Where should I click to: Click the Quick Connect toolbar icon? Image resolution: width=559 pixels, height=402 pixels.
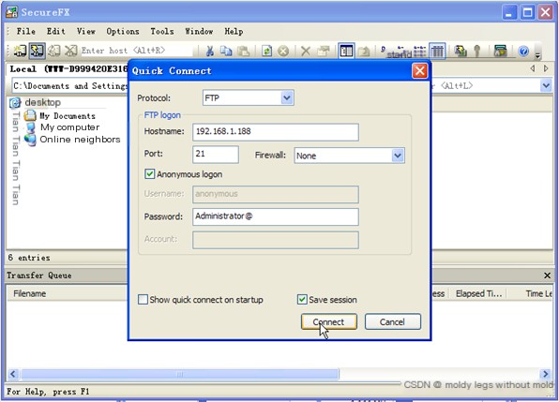pyautogui.click(x=37, y=51)
